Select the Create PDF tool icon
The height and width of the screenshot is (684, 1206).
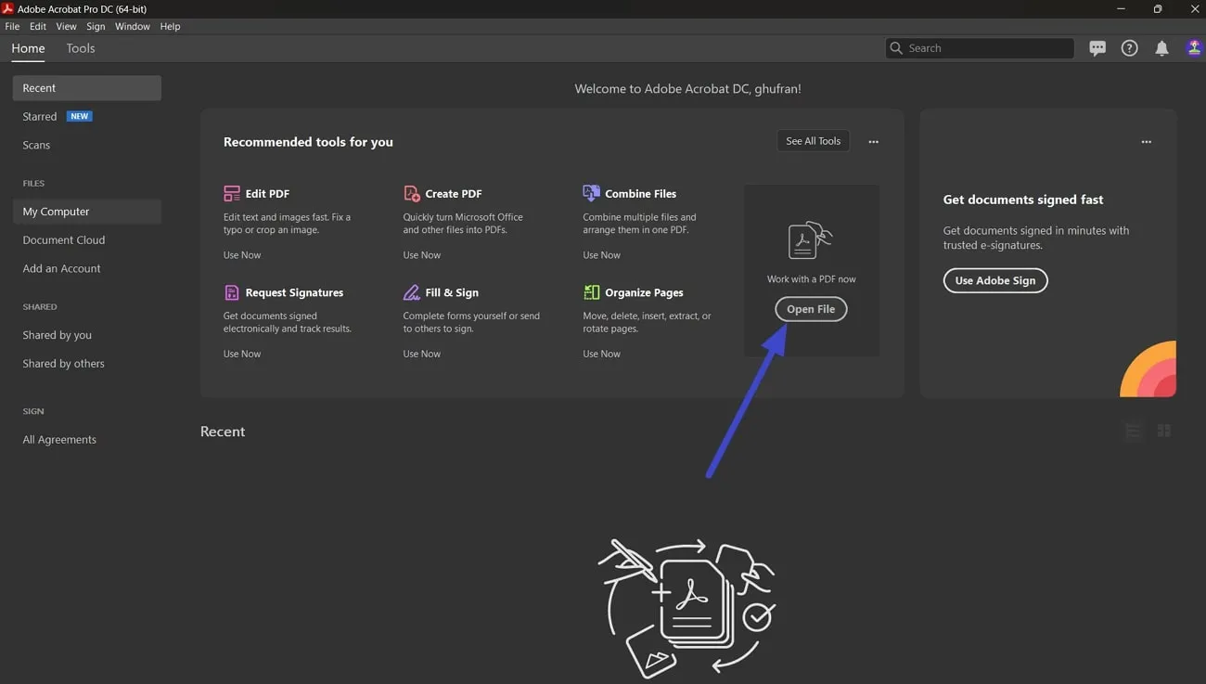point(411,193)
